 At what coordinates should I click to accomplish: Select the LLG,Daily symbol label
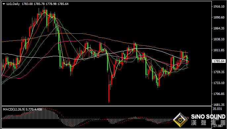[13, 4]
